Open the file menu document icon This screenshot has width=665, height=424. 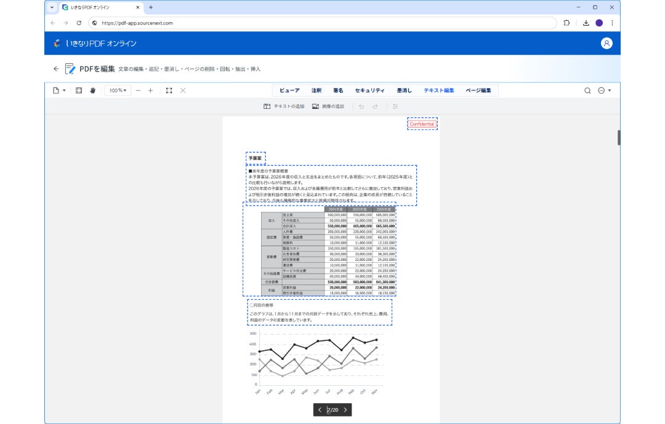[55, 90]
